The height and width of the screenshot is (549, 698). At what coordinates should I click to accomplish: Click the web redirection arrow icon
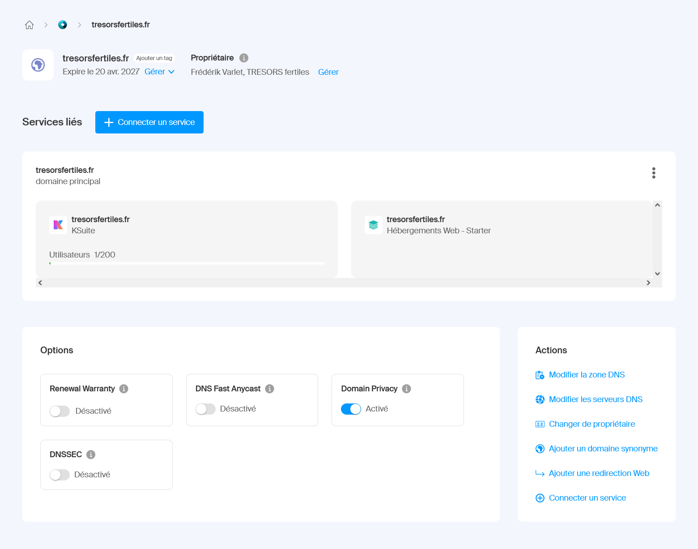540,473
